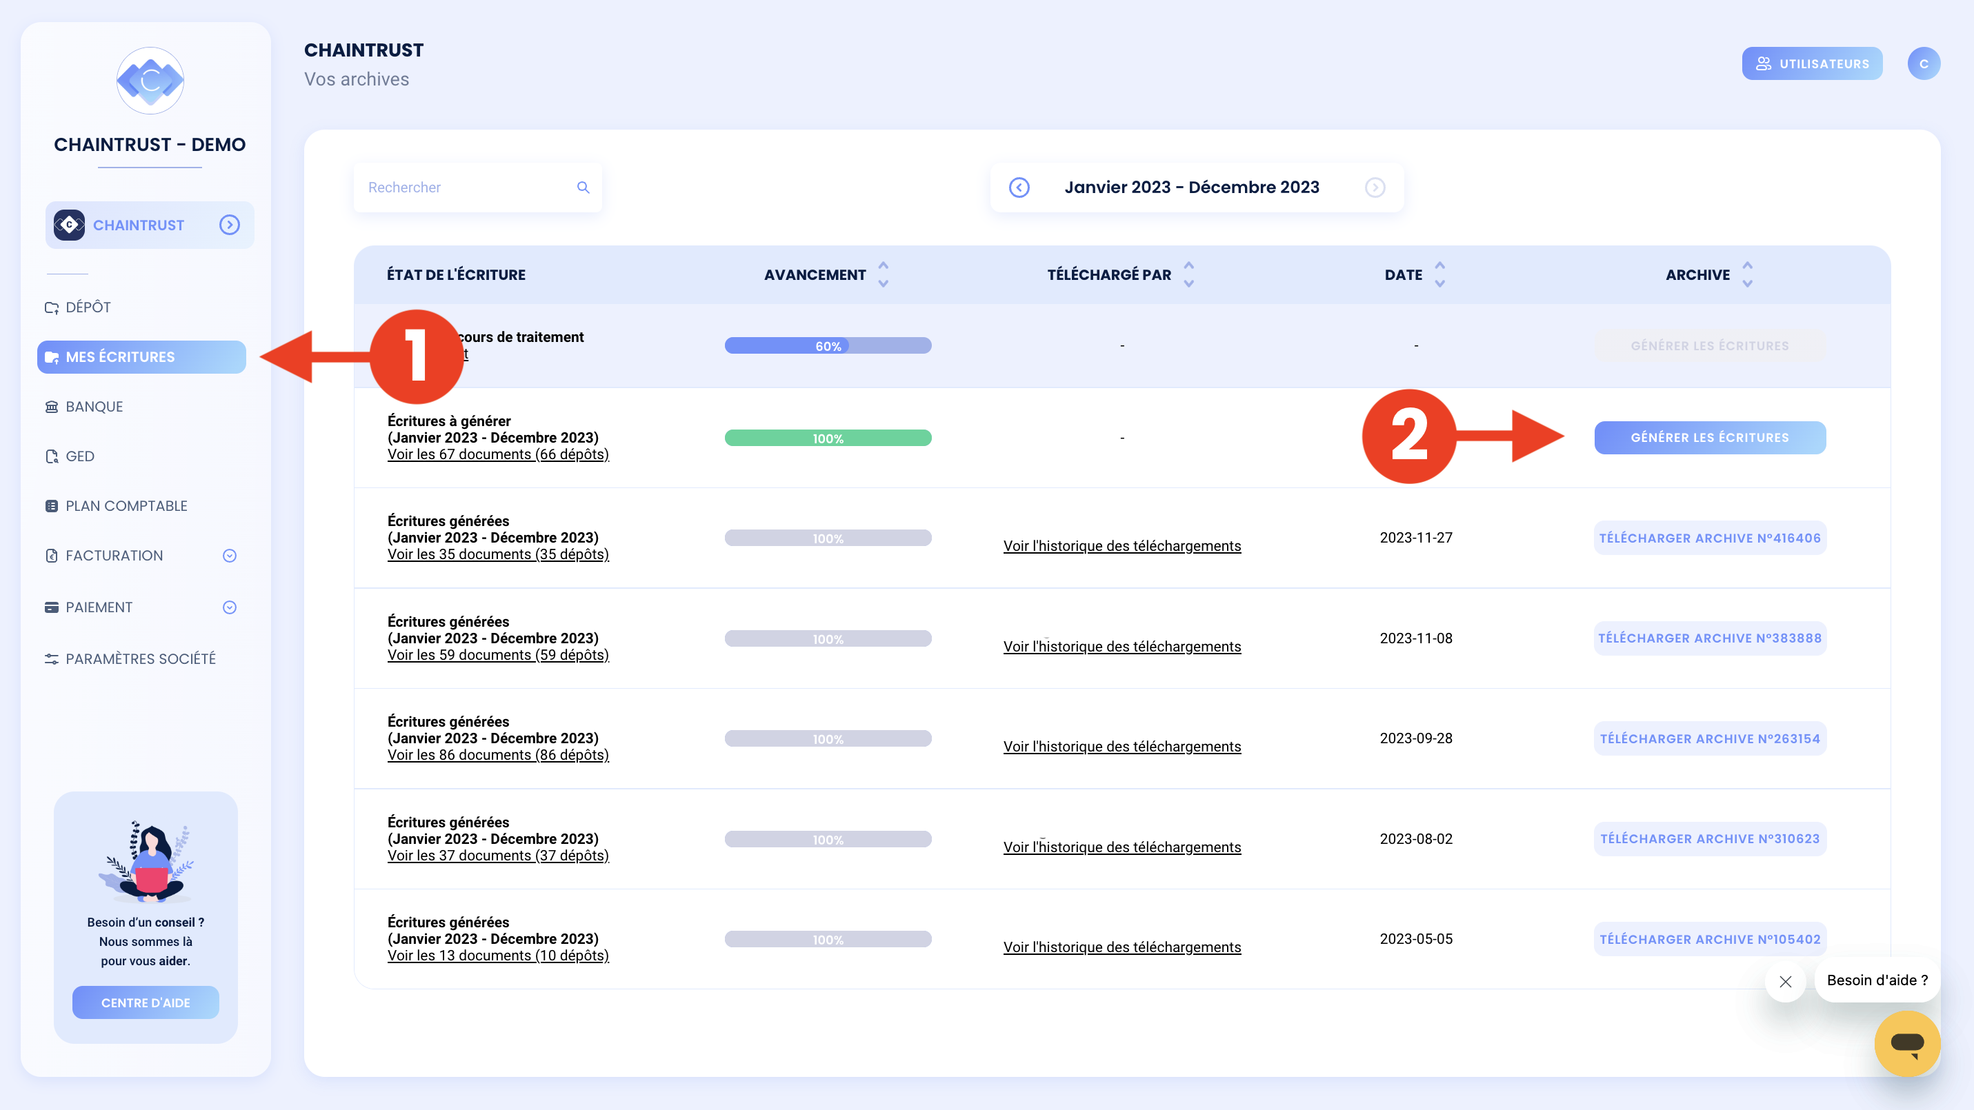Open Voir les 59 documents link
This screenshot has height=1110, width=1974.
coord(498,656)
